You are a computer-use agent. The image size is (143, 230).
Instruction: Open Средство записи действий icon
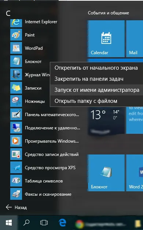pyautogui.click(x=16, y=154)
